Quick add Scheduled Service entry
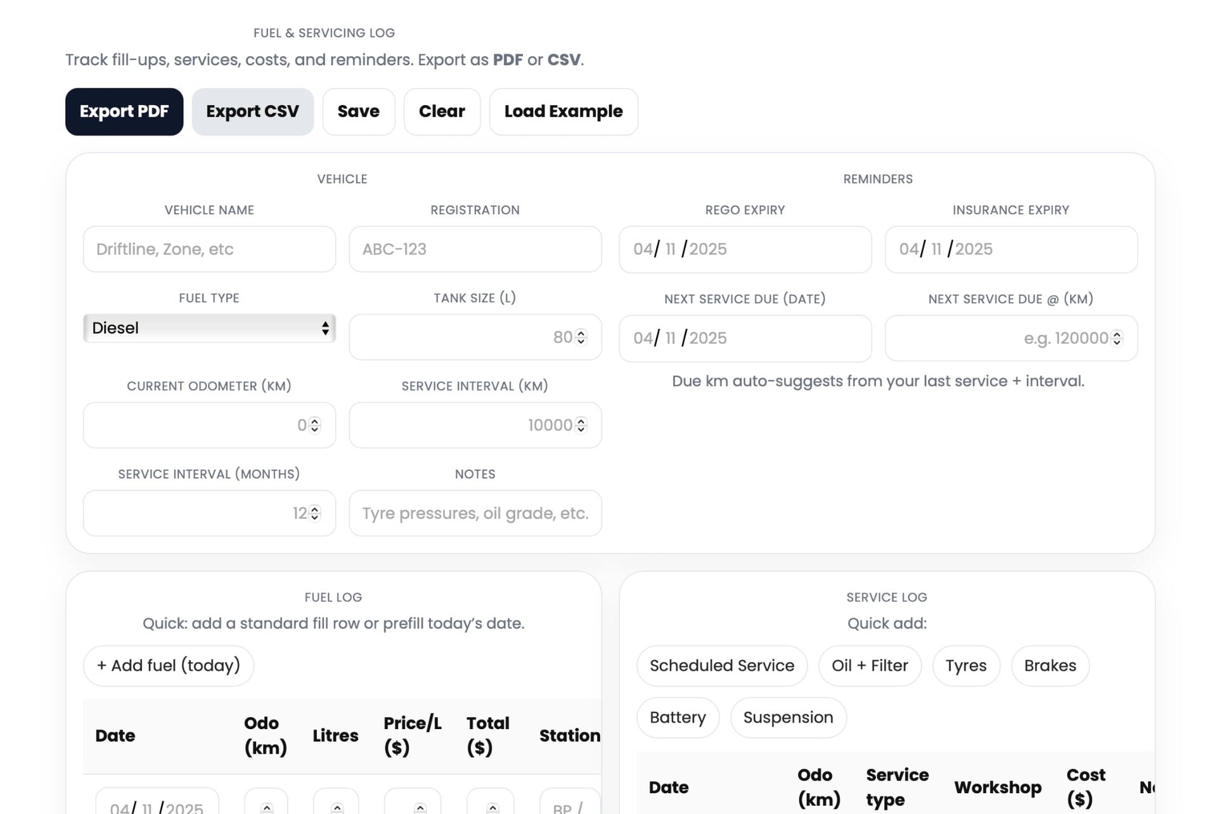The image size is (1217, 814). (722, 666)
